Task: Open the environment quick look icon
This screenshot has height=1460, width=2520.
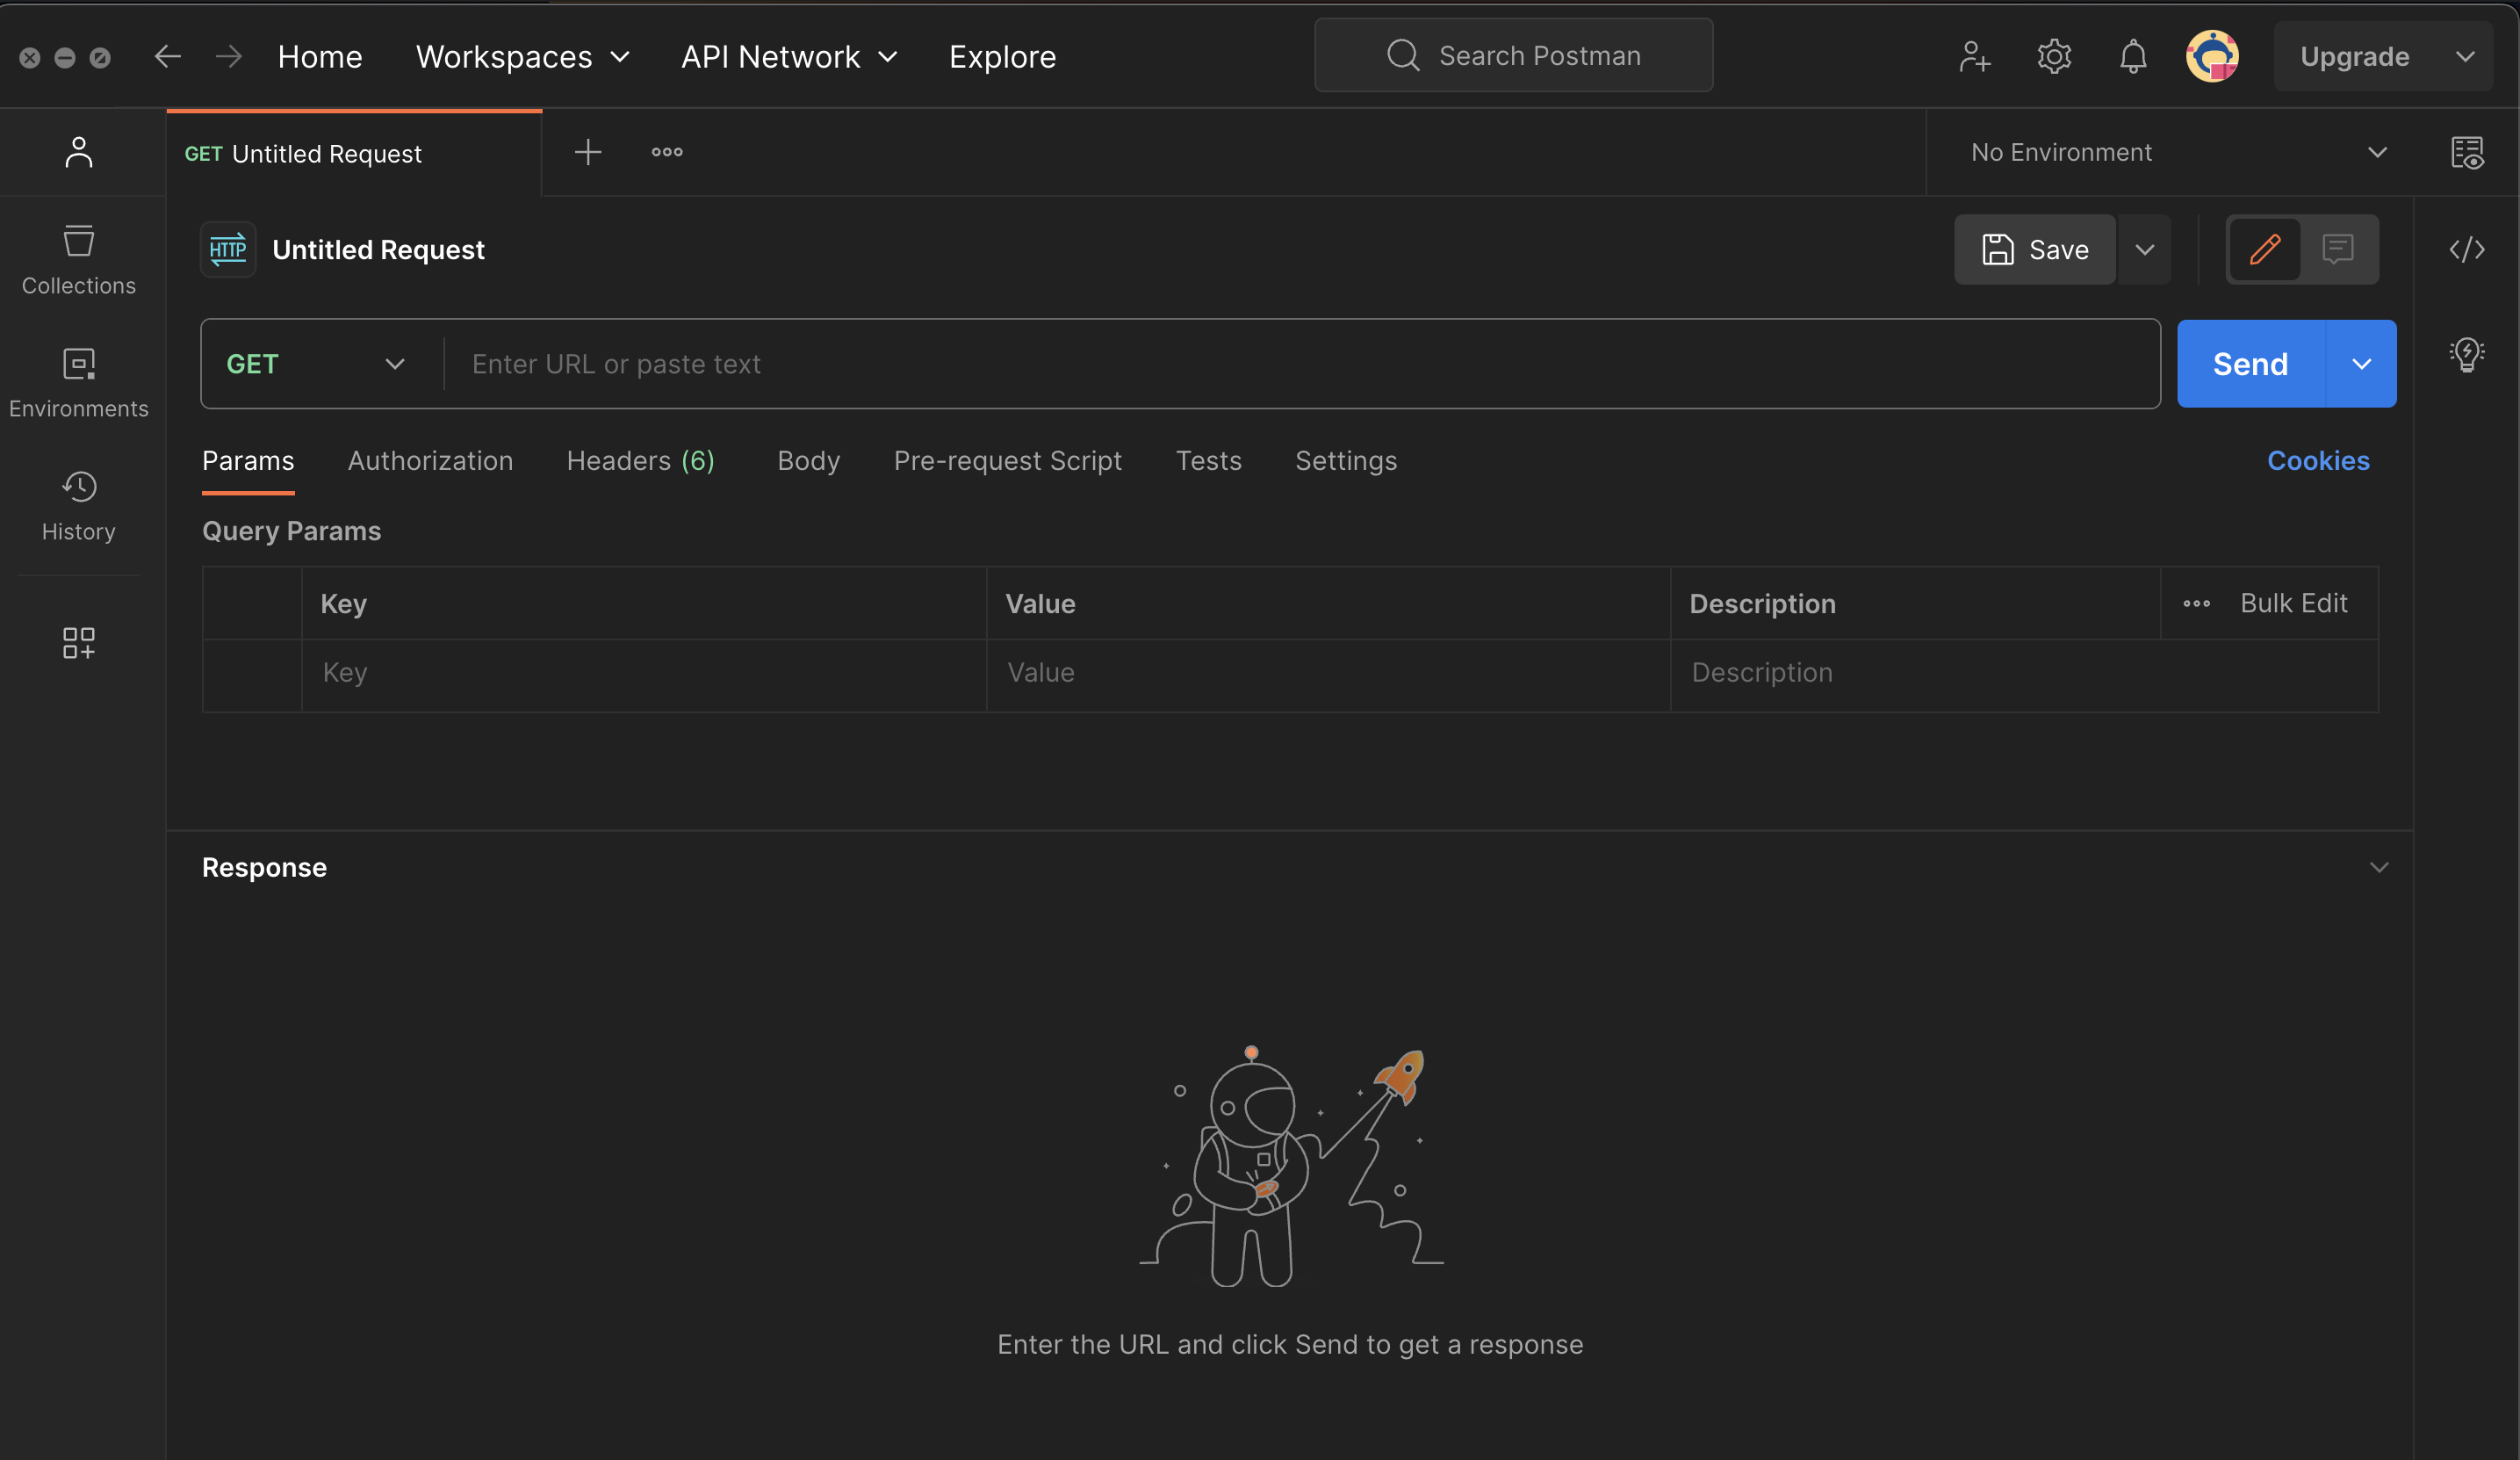Action: (x=2467, y=152)
